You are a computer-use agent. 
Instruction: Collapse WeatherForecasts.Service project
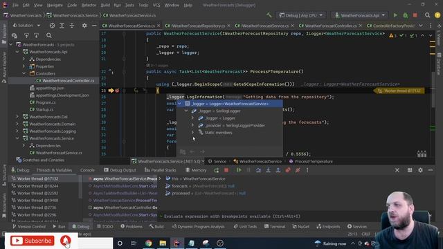point(17,138)
